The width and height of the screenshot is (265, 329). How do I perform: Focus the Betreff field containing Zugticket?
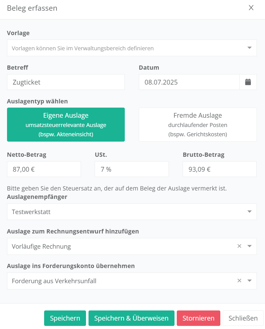click(x=66, y=82)
